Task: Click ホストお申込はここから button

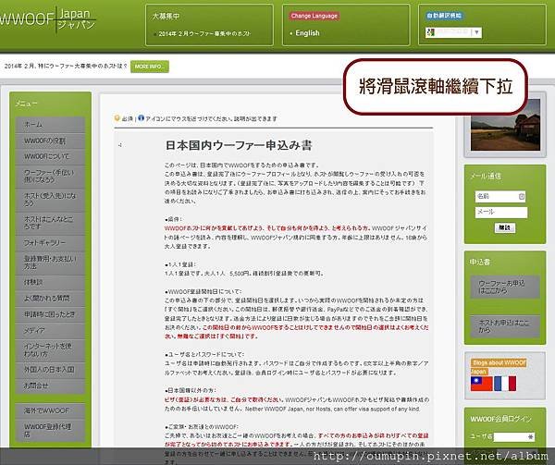Action: 505,326
